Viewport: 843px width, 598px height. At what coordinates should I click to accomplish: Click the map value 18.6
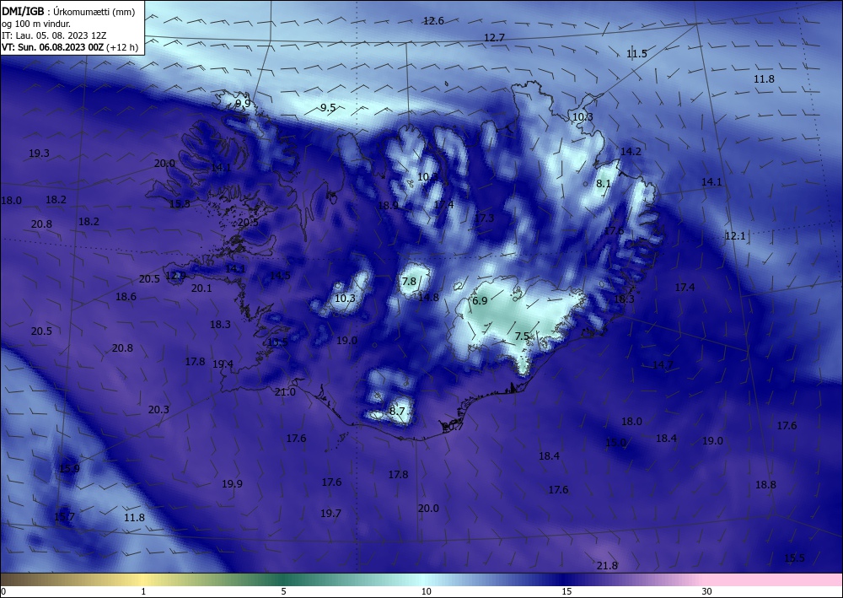[126, 296]
